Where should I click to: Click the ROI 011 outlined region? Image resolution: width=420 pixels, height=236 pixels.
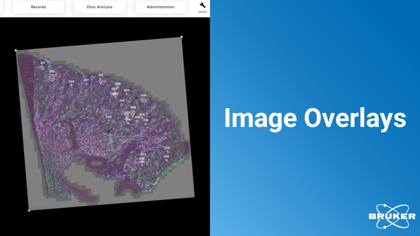click(x=43, y=68)
